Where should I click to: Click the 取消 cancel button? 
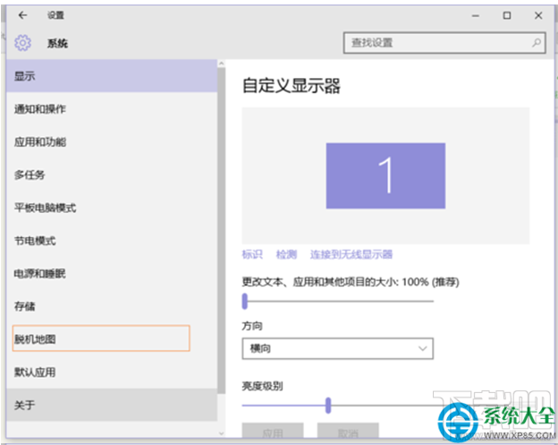[x=348, y=431]
